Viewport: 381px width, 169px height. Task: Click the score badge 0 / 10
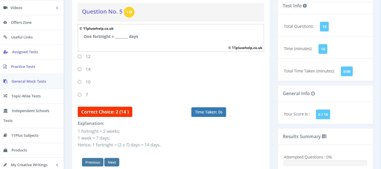click(323, 114)
